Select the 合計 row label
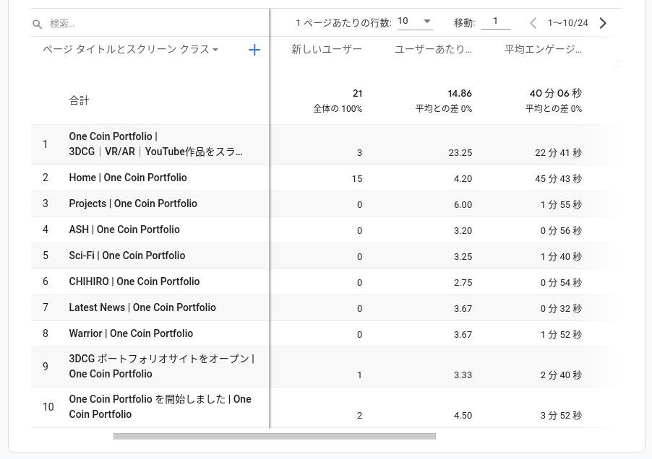Screen dimensions: 652x459 coord(79,100)
